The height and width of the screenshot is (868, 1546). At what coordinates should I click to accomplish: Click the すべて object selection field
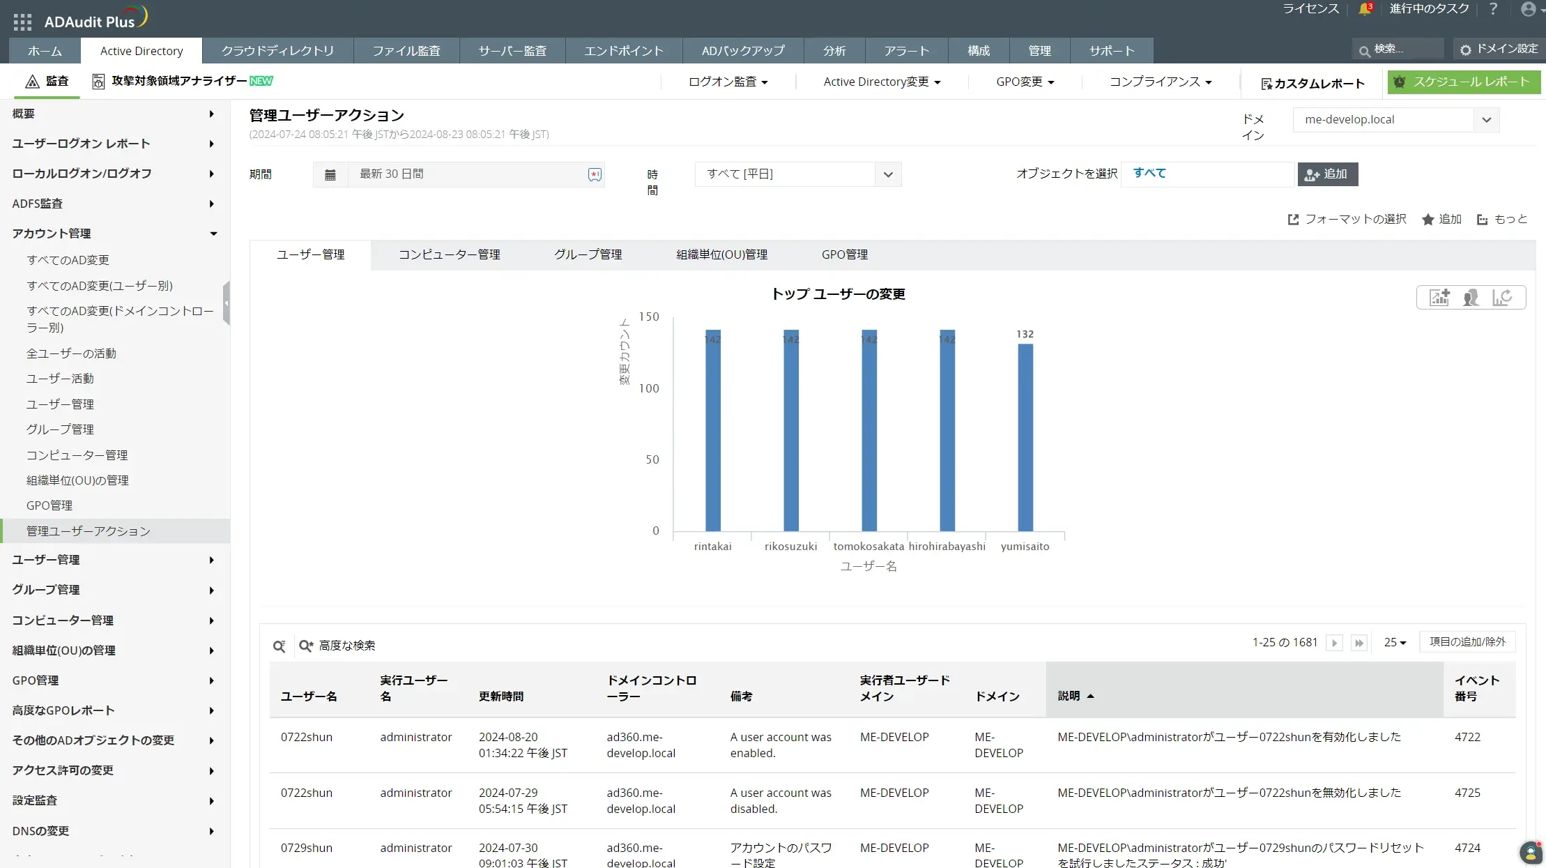tap(1207, 174)
